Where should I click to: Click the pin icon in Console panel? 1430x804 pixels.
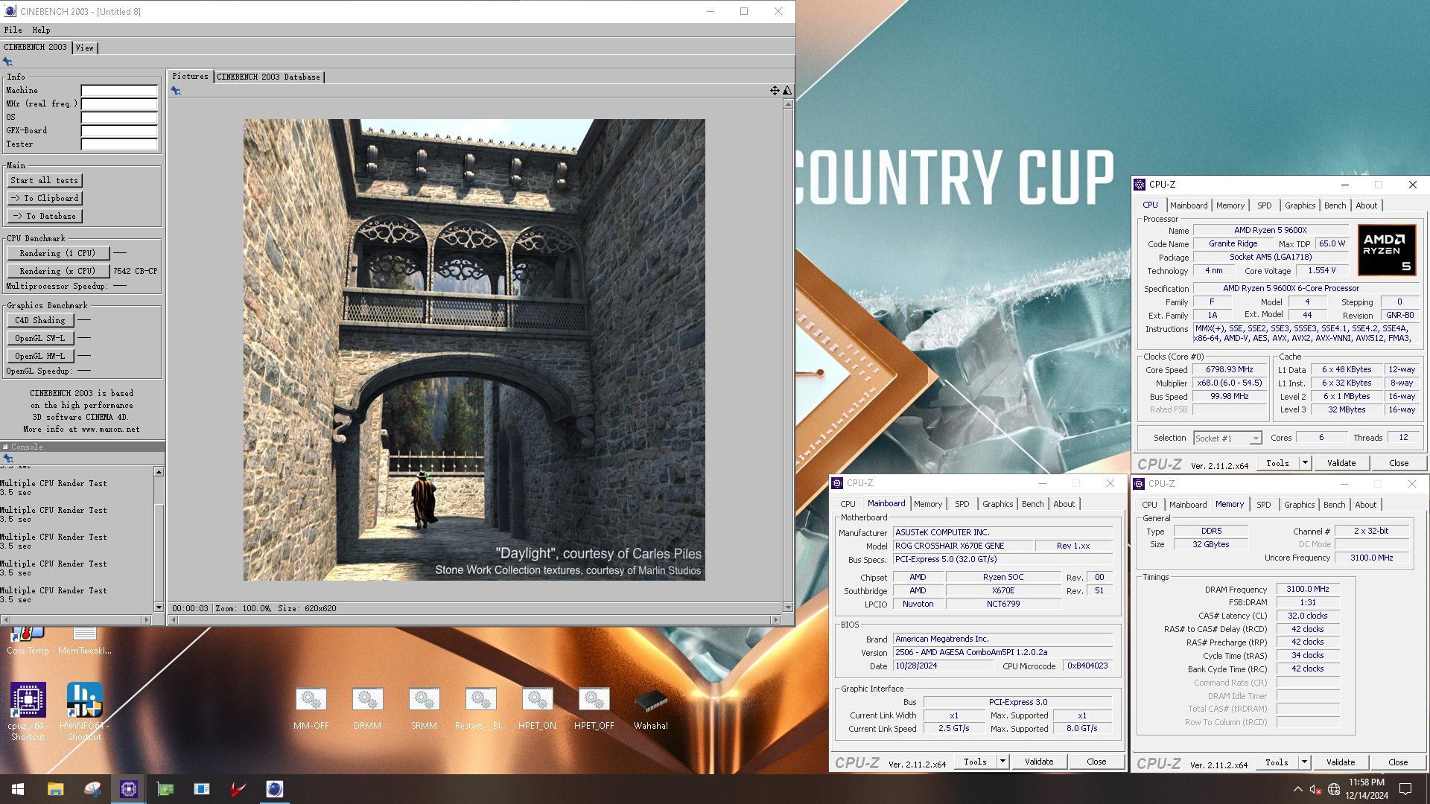(8, 459)
